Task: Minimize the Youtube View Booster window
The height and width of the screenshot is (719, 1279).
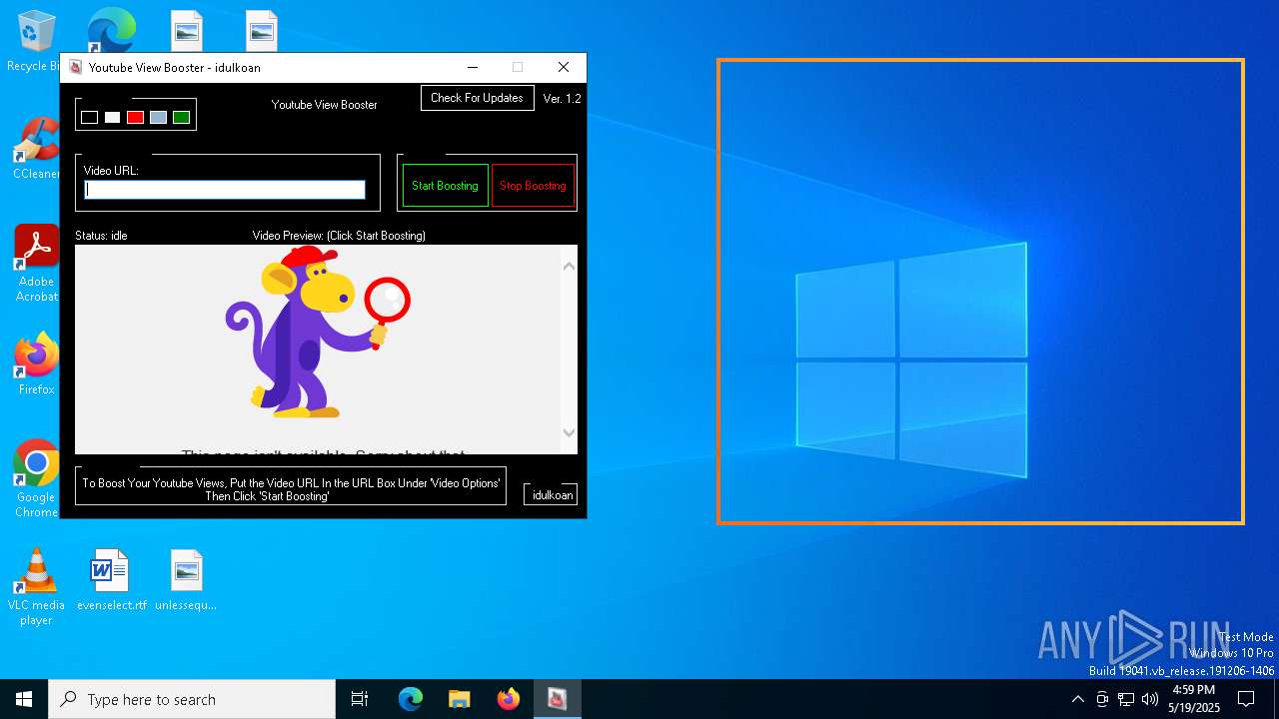Action: click(472, 67)
